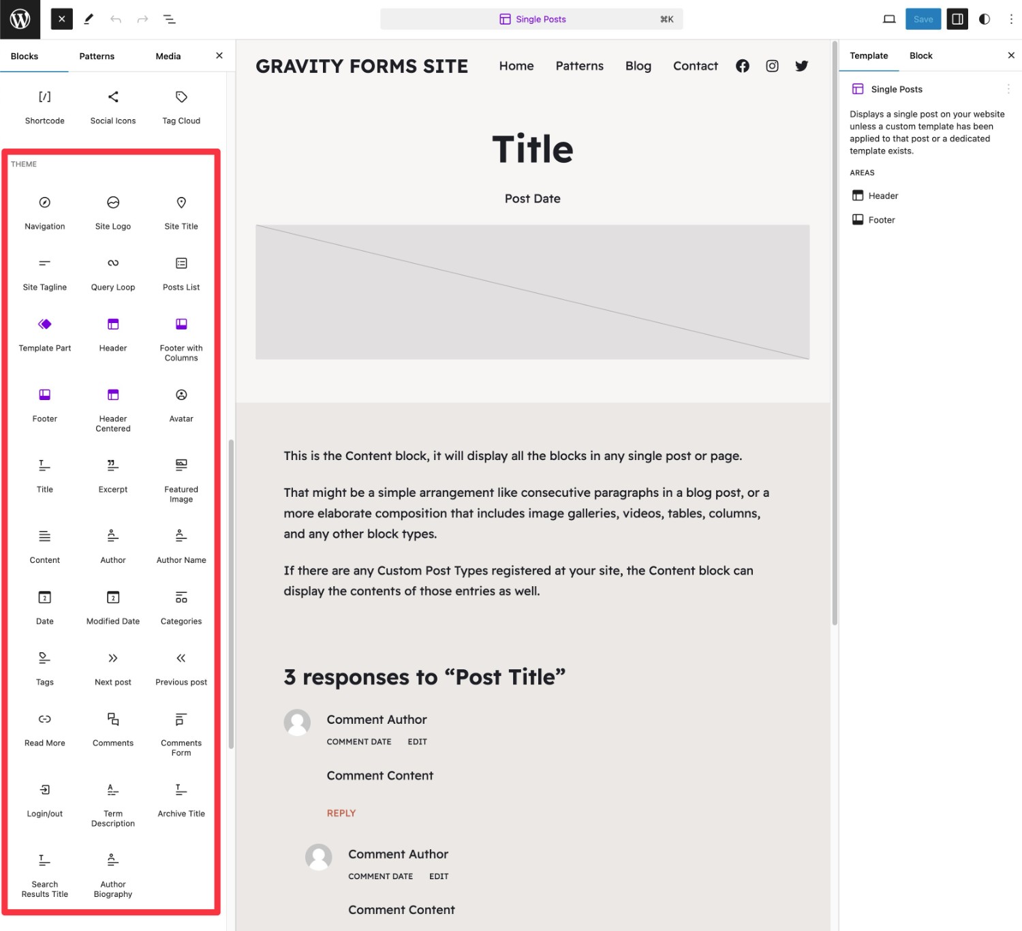Insert the Social Icons block

113,107
